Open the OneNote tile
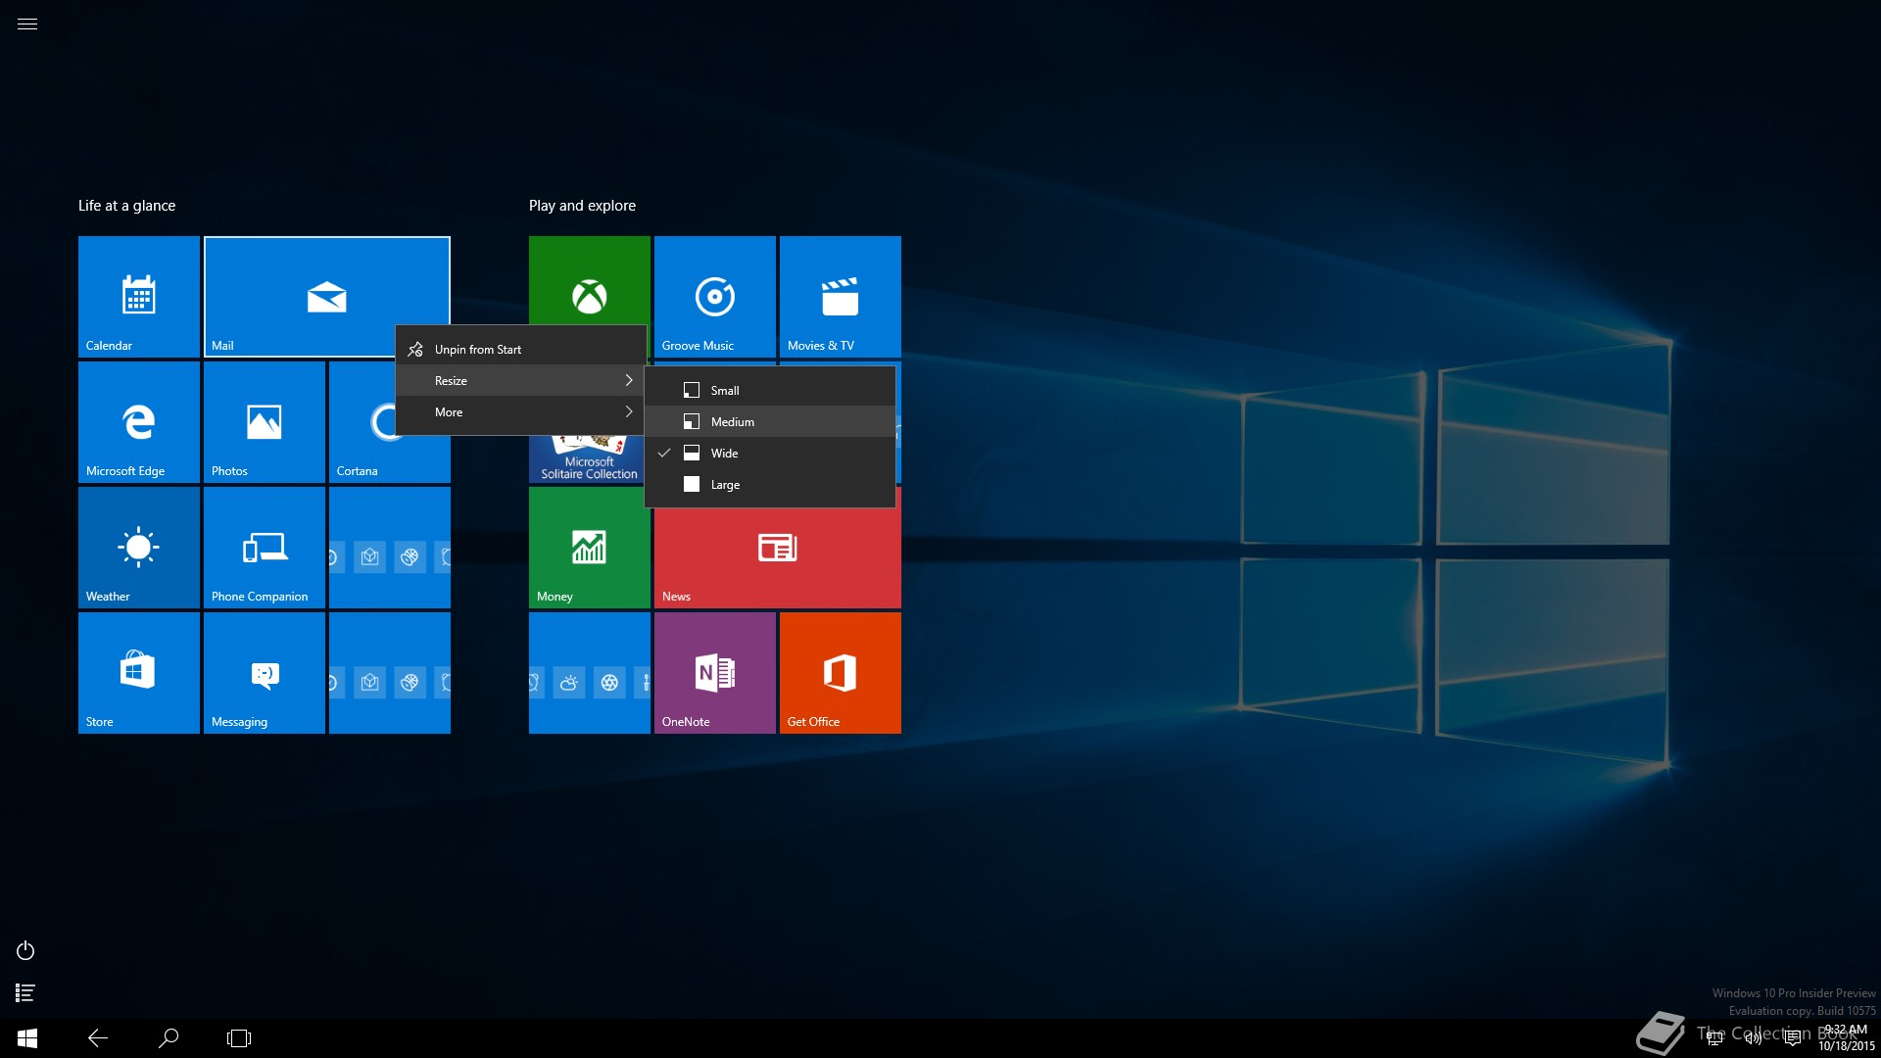The width and height of the screenshot is (1881, 1058). [x=715, y=673]
